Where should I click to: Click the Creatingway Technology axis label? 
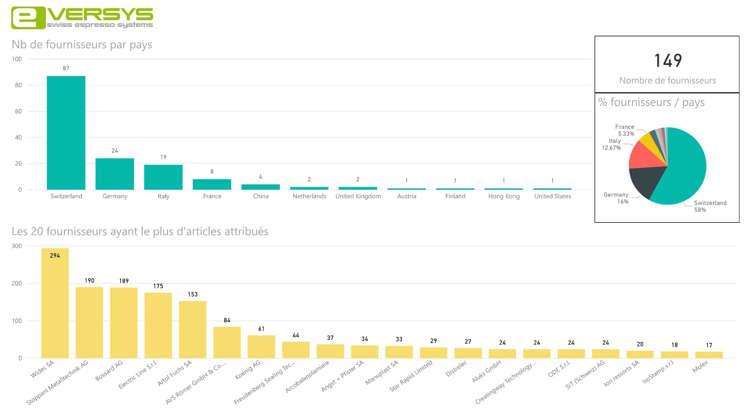tap(506, 382)
